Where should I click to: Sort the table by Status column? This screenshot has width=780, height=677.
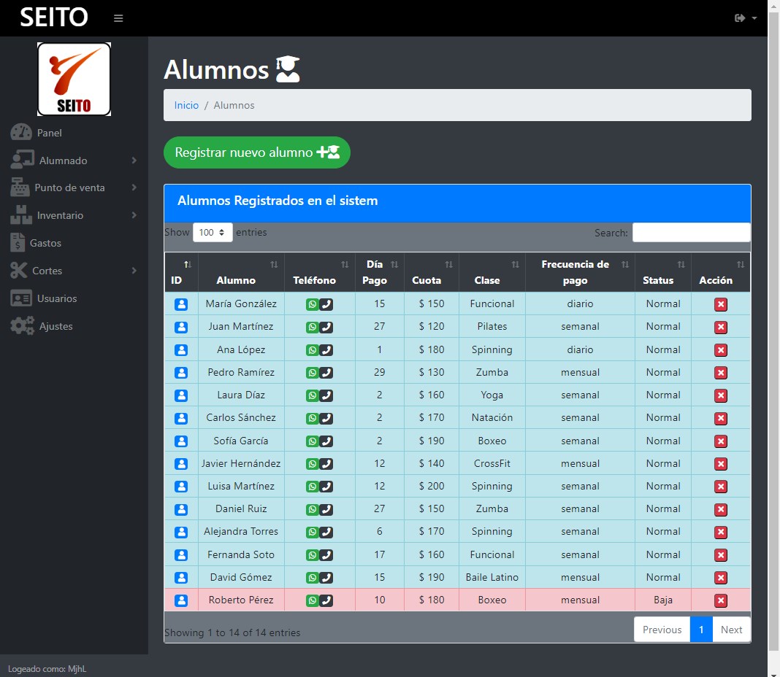coord(662,272)
